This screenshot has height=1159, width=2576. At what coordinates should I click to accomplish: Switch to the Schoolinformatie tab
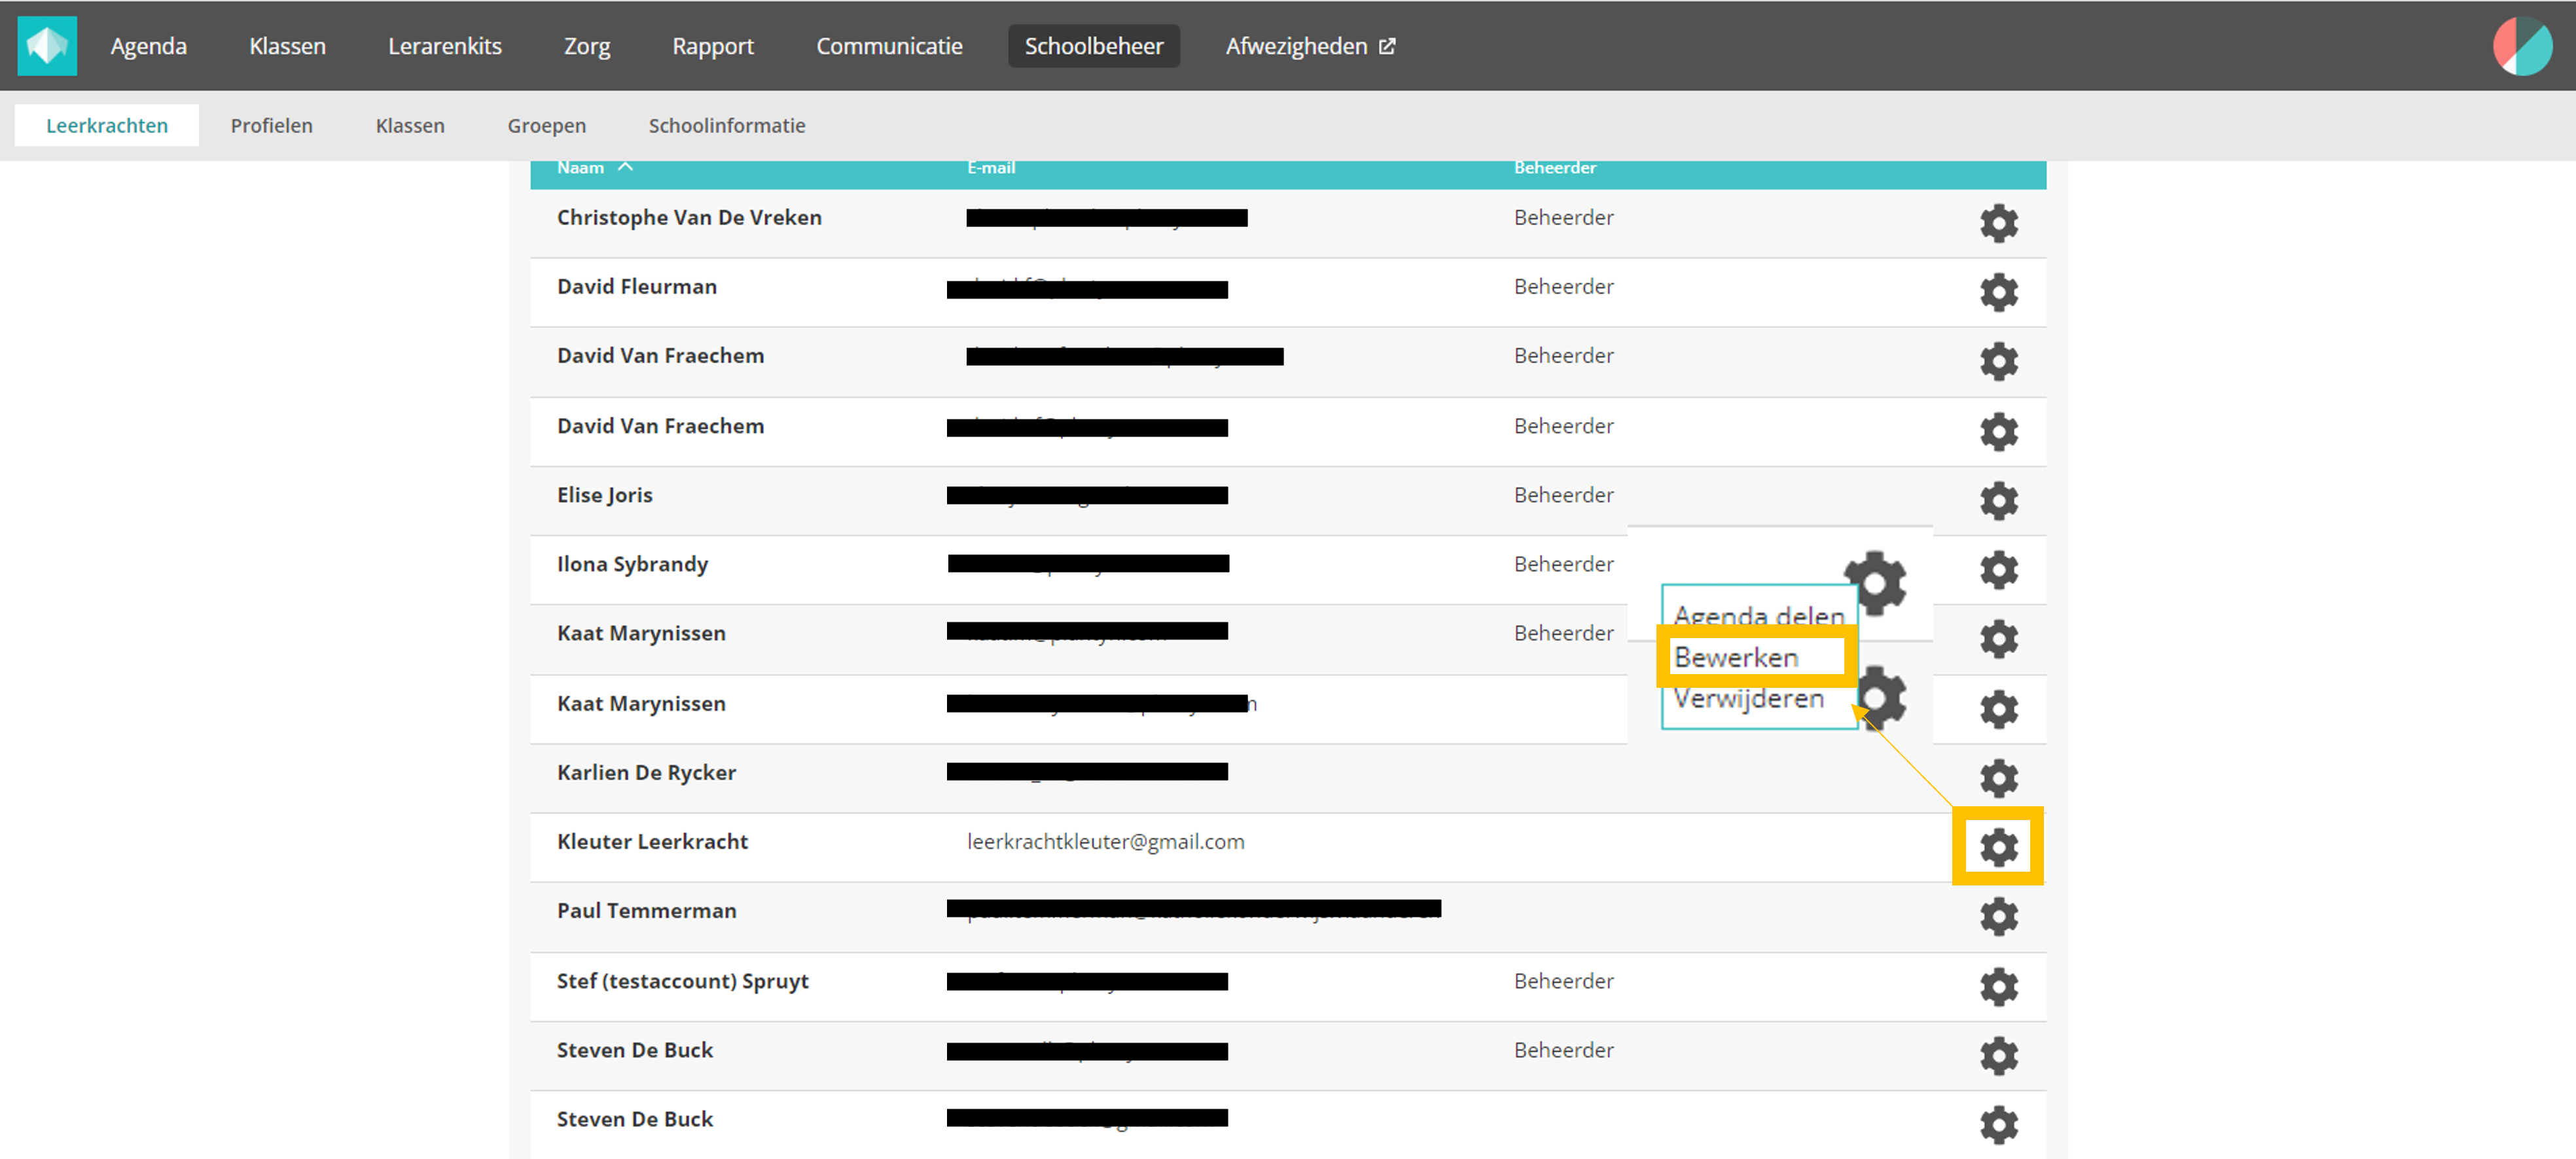pos(726,125)
